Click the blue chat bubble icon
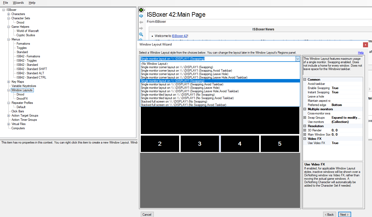 [x=141, y=16]
